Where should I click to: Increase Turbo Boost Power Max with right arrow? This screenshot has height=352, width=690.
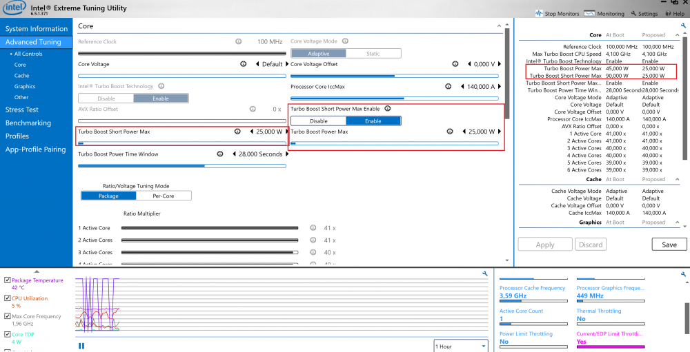coord(500,132)
